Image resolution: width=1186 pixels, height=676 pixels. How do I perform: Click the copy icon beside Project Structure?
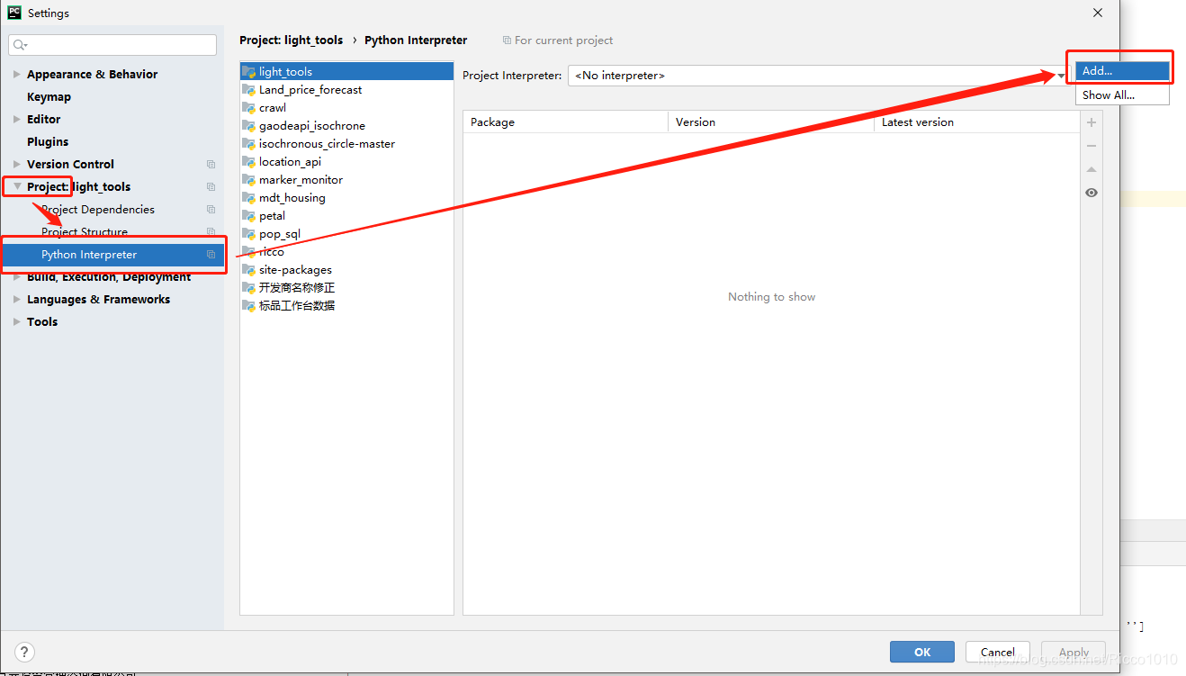(211, 232)
